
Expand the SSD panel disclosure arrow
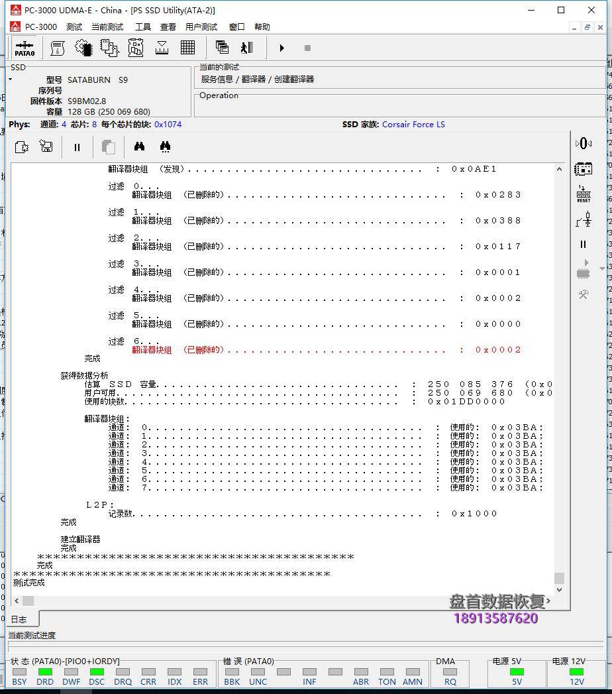pyautogui.click(x=10, y=80)
